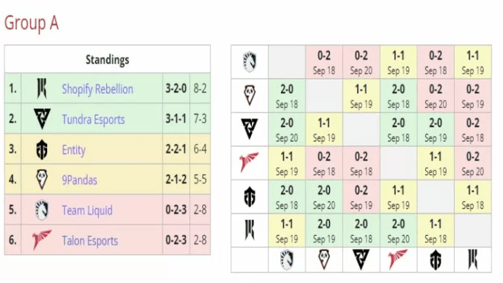The image size is (503, 283).
Task: Click the Group A heading
Action: pyautogui.click(x=31, y=23)
